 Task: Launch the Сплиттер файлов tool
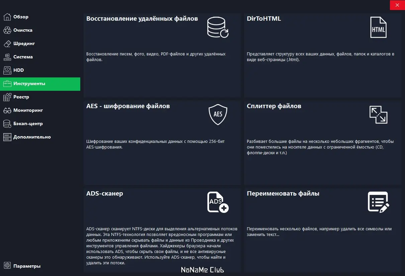click(274, 106)
